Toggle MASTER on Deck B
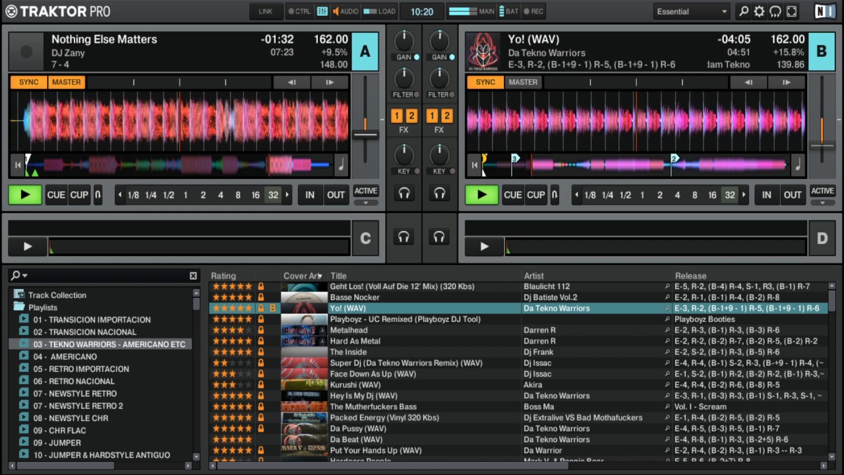Viewport: 844px width, 475px height. click(x=523, y=82)
